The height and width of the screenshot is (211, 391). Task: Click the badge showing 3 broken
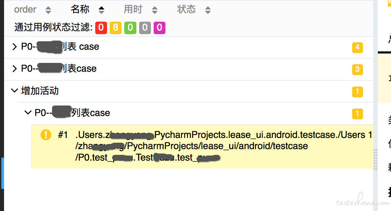pyautogui.click(x=357, y=69)
